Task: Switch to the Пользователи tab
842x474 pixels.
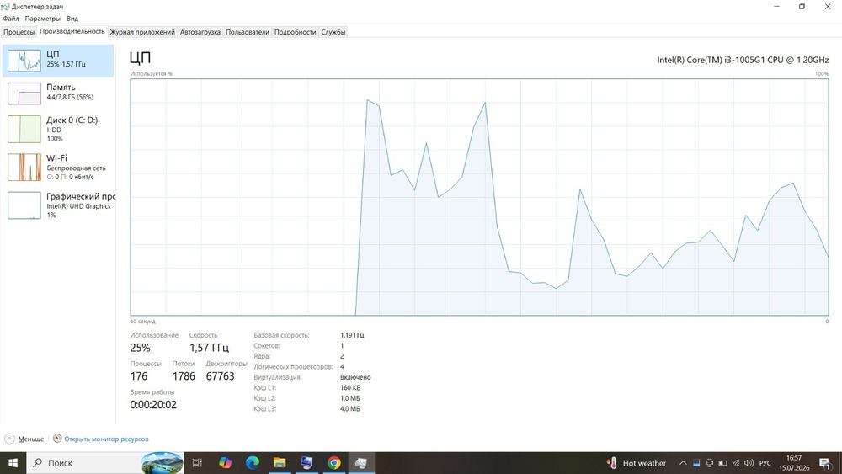Action: pyautogui.click(x=247, y=32)
